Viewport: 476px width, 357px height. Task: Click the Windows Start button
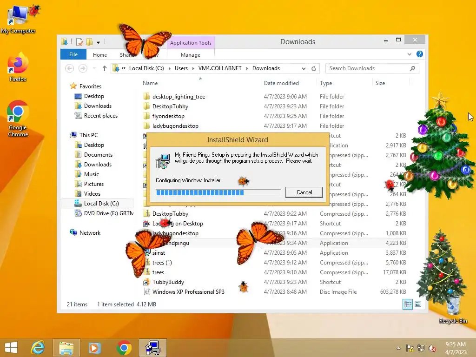coord(11,348)
